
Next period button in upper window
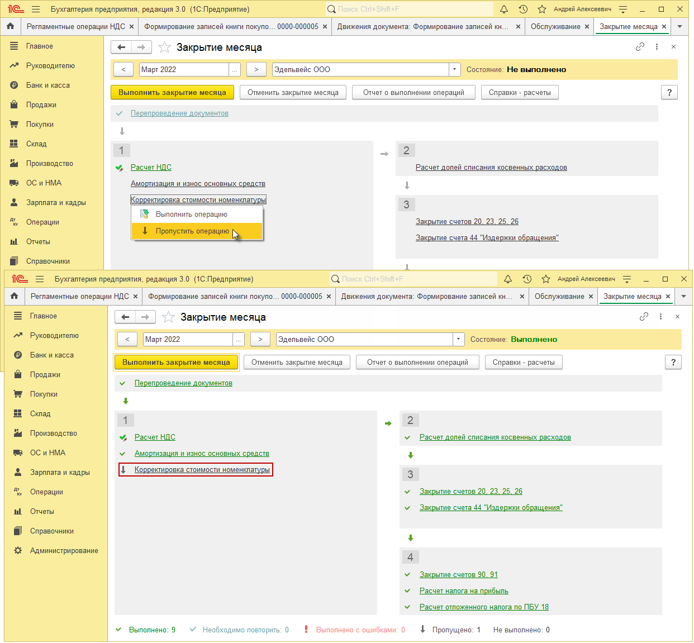pyautogui.click(x=256, y=69)
